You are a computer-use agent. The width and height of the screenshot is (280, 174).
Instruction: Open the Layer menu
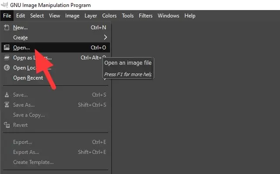[91, 16]
